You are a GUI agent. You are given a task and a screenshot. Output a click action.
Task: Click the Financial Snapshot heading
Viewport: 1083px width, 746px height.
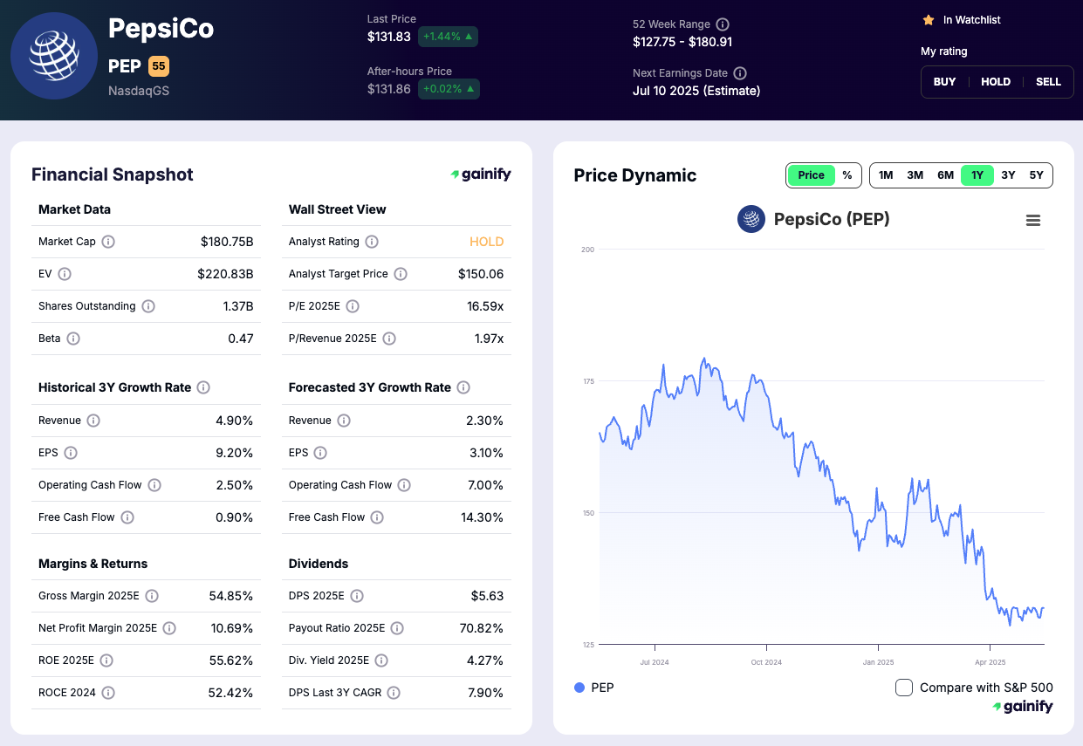(113, 175)
